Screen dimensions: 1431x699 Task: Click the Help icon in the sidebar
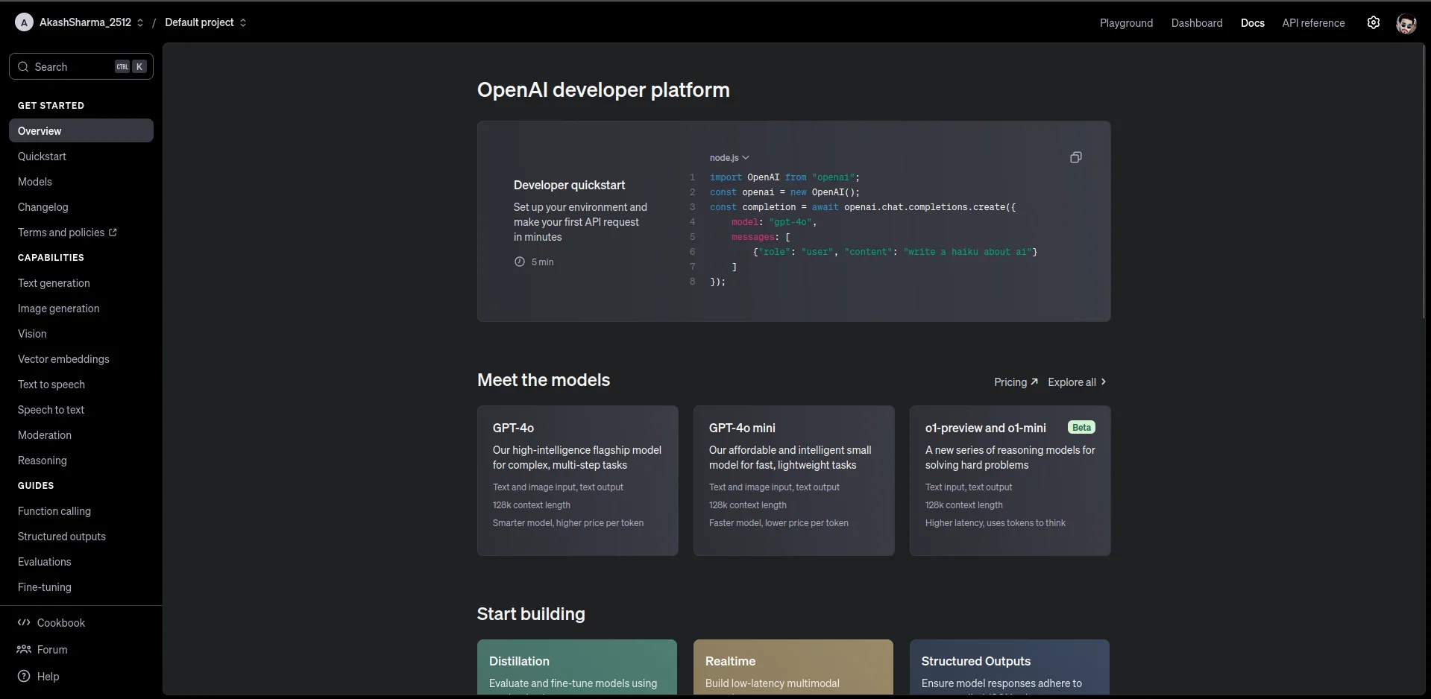pyautogui.click(x=23, y=677)
